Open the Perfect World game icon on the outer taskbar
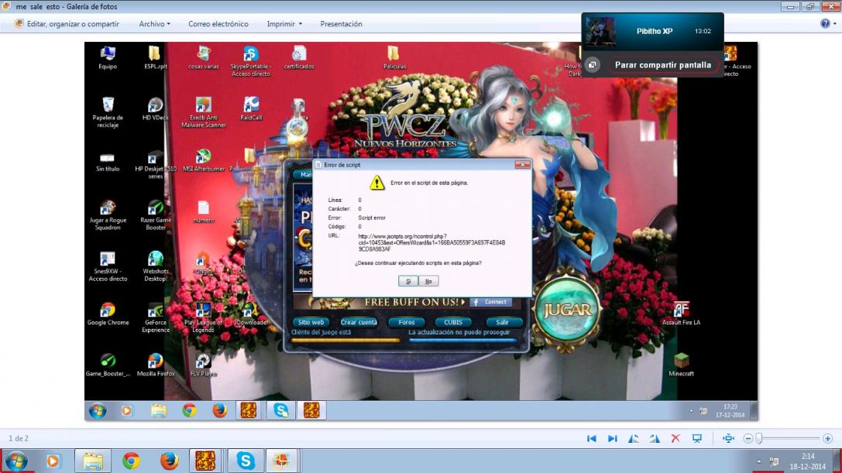 click(x=205, y=461)
